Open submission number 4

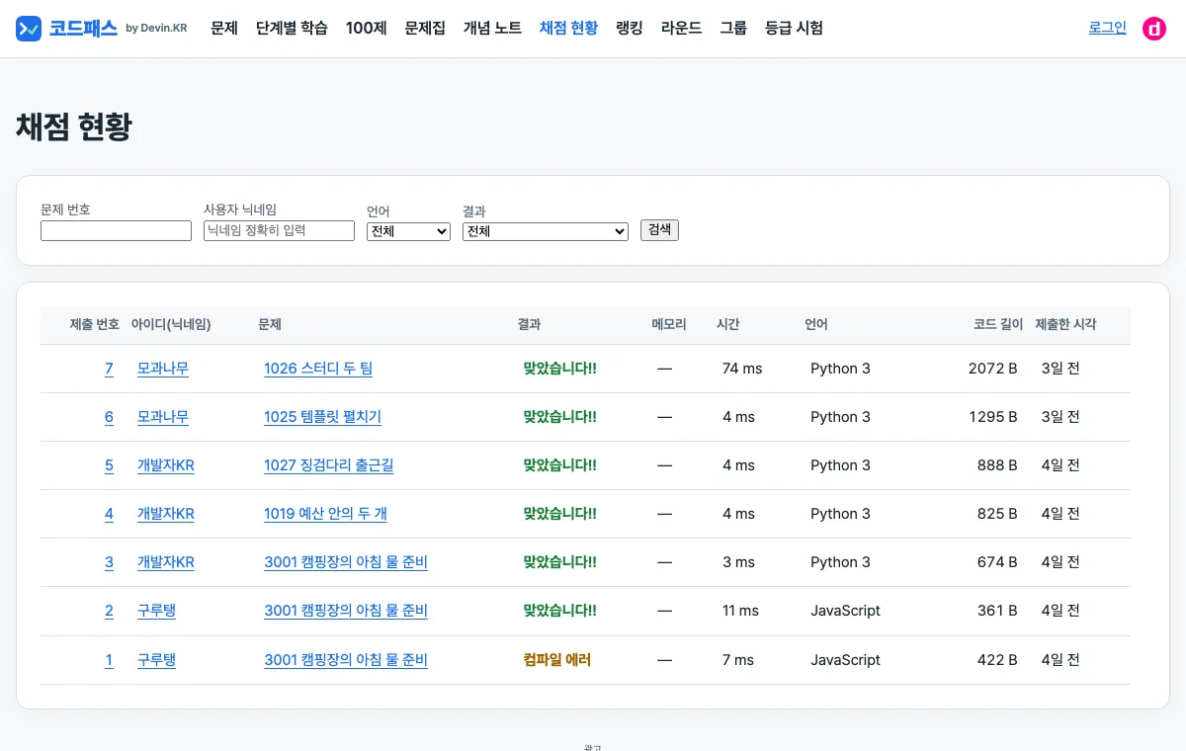click(x=109, y=514)
